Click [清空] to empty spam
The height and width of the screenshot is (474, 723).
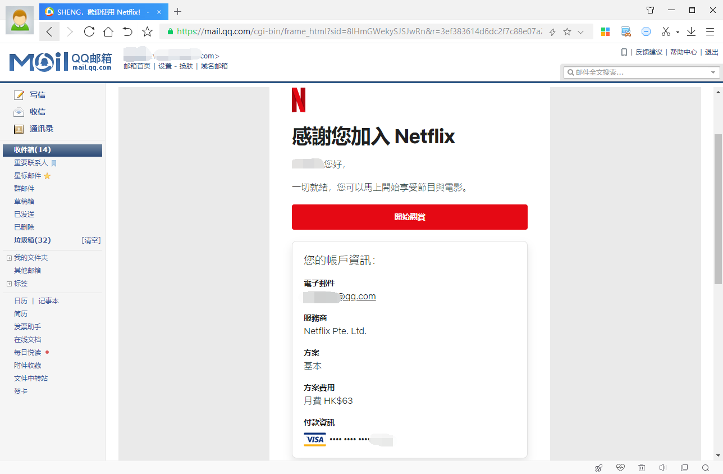point(91,240)
